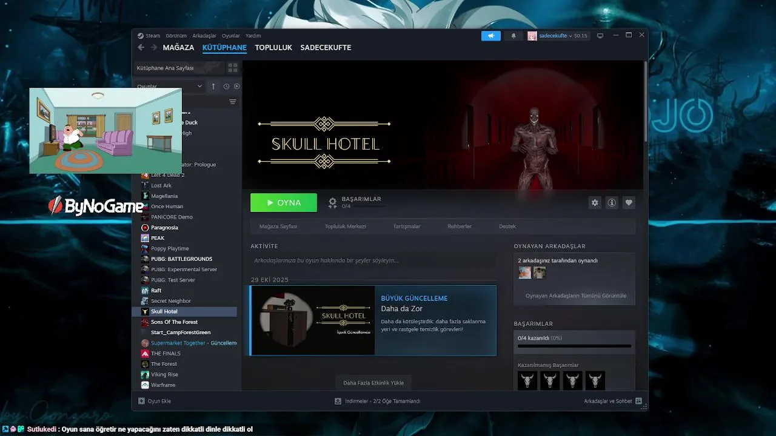The width and height of the screenshot is (776, 436).
Task: Open the Daha da Zor update thumbnail
Action: coord(313,320)
